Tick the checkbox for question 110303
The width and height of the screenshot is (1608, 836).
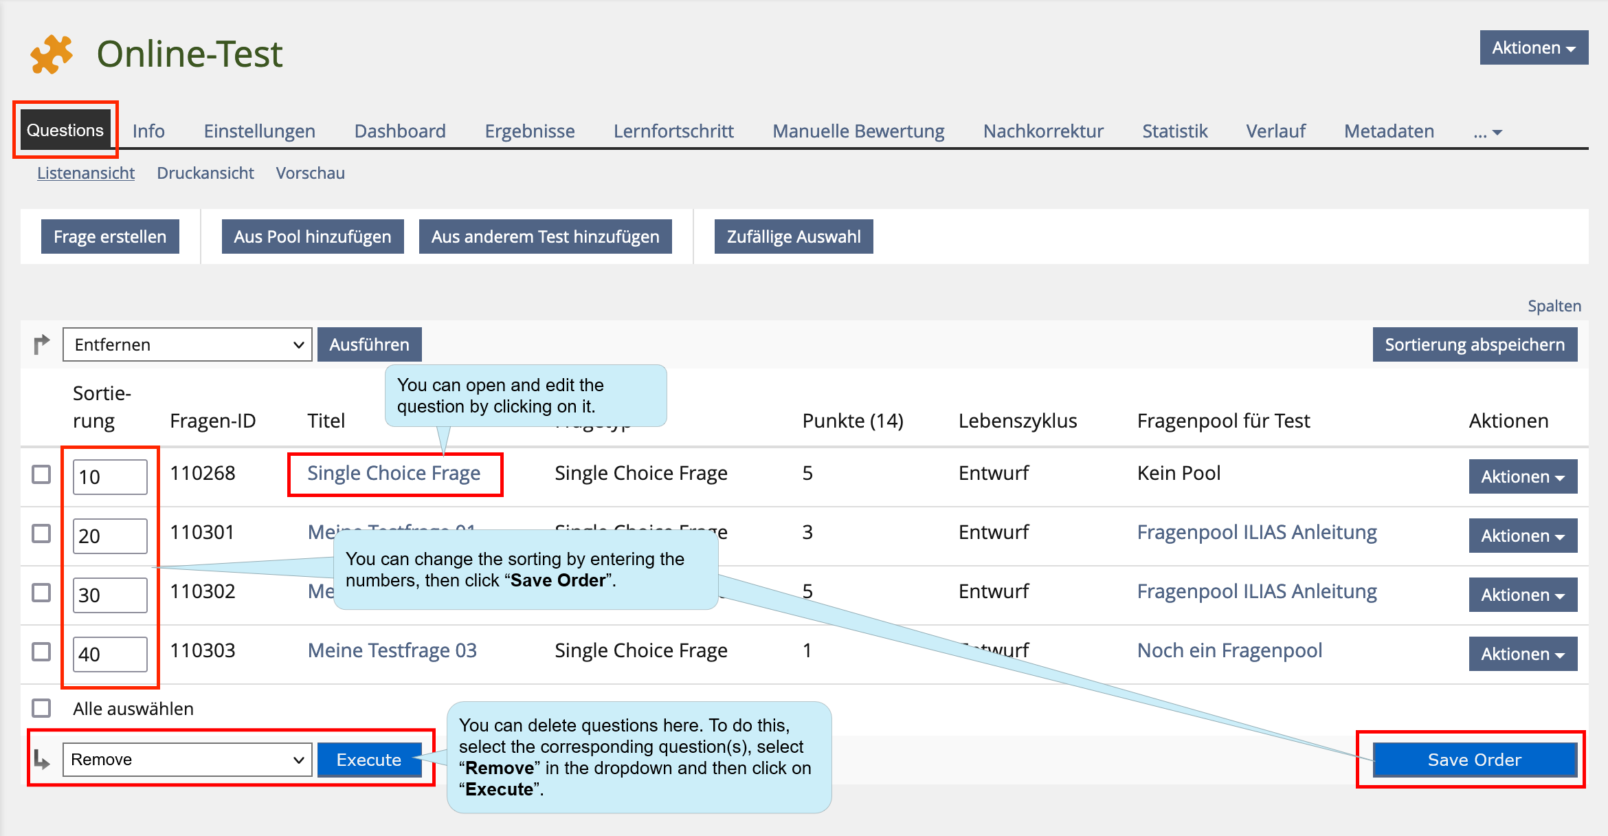point(41,652)
